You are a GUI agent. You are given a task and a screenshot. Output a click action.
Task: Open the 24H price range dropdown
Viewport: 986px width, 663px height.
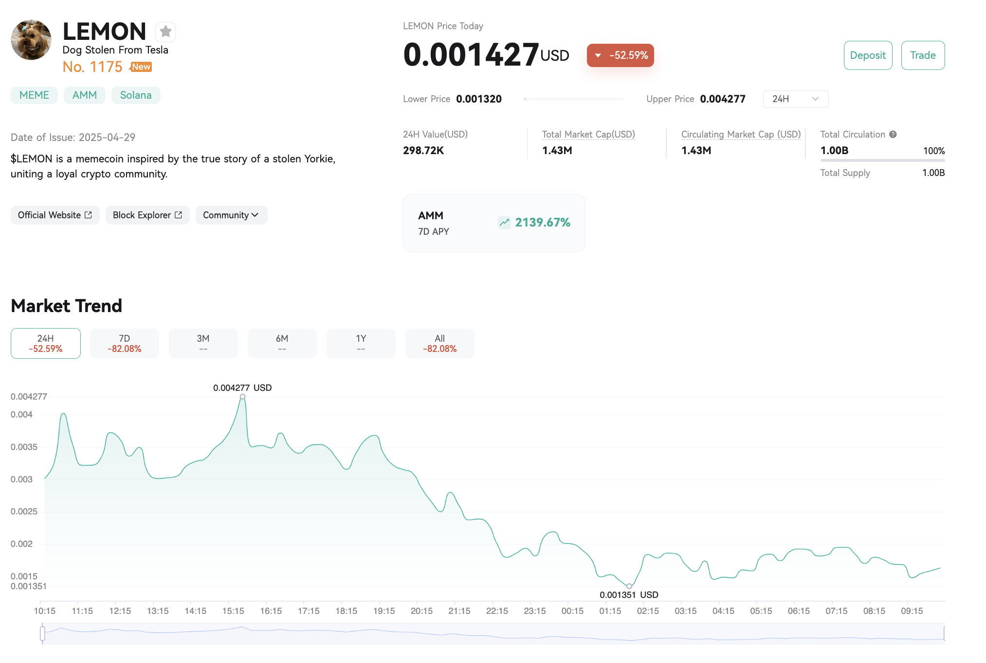click(x=795, y=99)
